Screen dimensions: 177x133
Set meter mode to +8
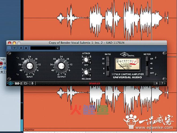click(147, 64)
